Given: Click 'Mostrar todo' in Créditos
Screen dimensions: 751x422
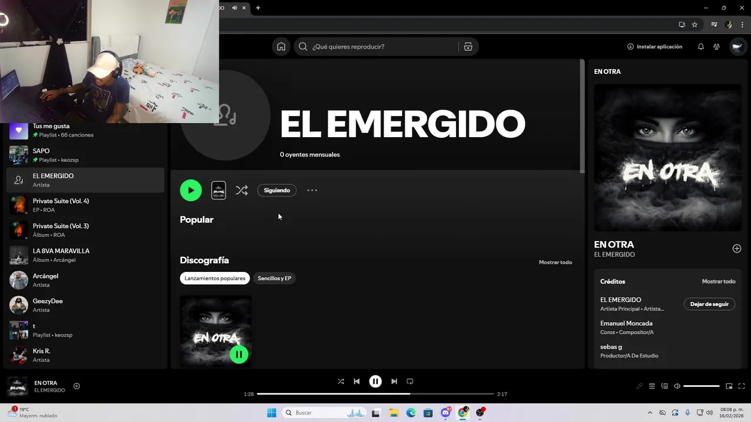Looking at the screenshot, I should pos(719,282).
